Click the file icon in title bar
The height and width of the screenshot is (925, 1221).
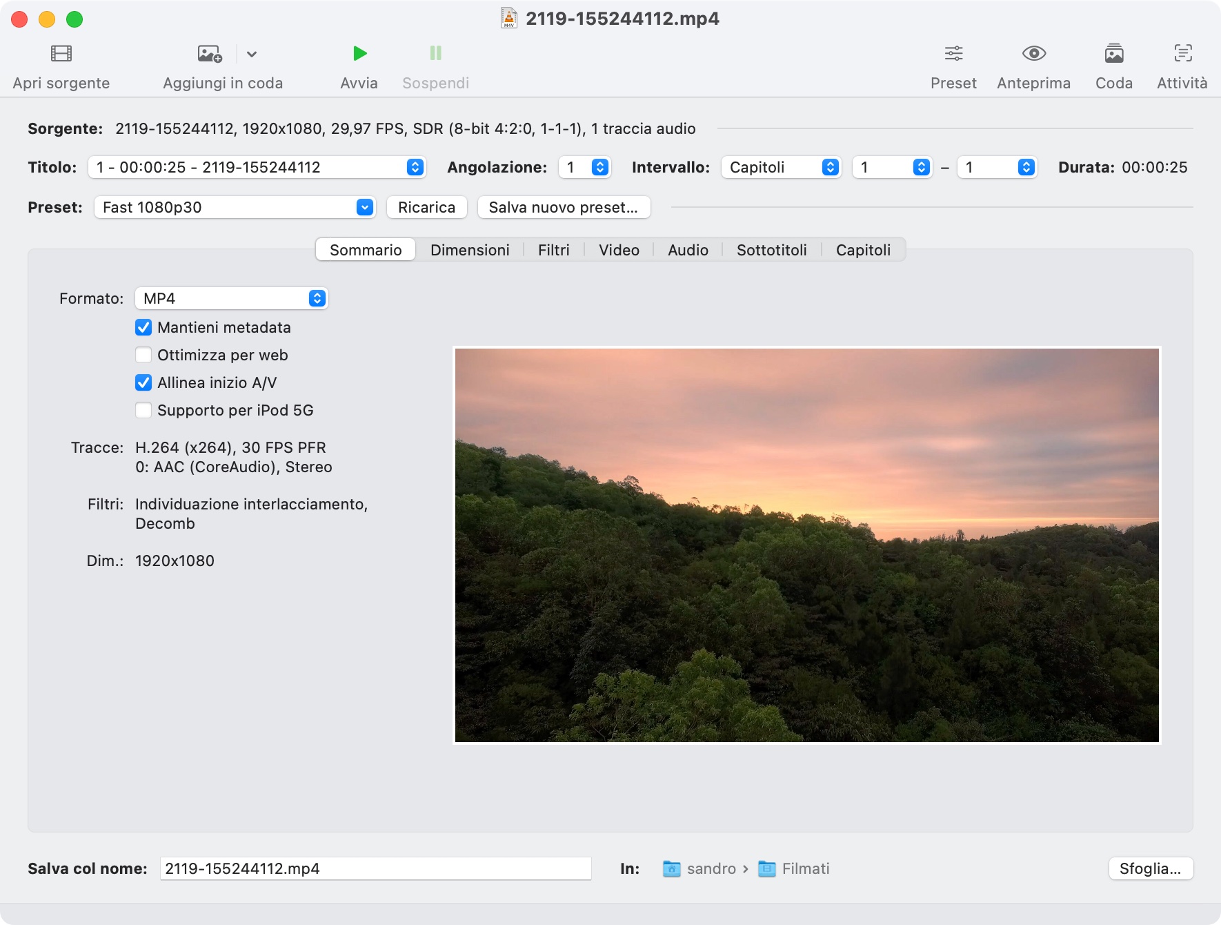pos(509,19)
